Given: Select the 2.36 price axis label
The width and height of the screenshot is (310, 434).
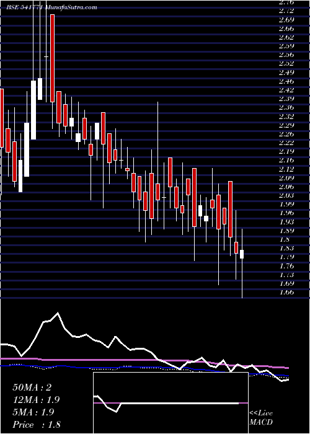Looking at the screenshot, I should click(286, 108).
